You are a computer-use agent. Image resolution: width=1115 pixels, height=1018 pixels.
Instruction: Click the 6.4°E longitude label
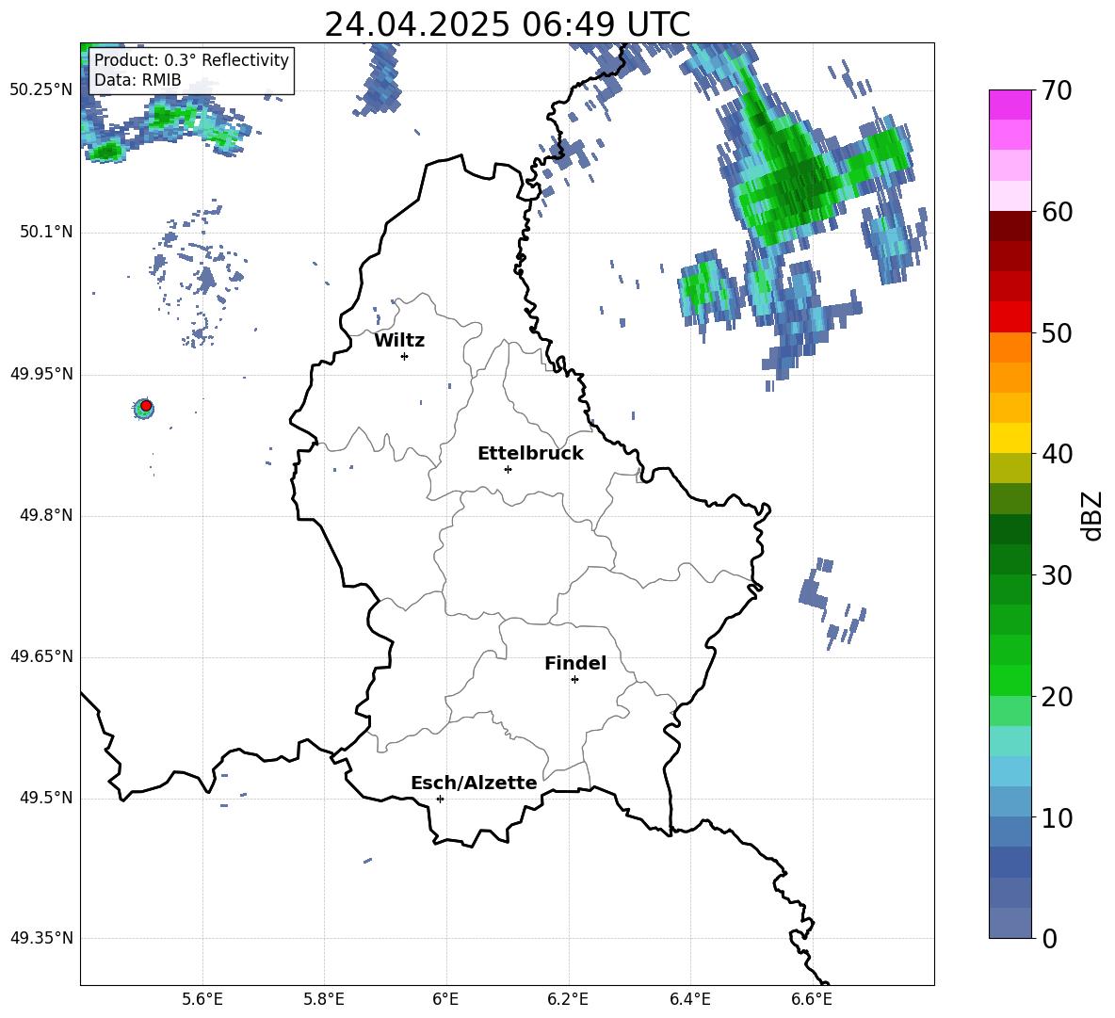(689, 999)
